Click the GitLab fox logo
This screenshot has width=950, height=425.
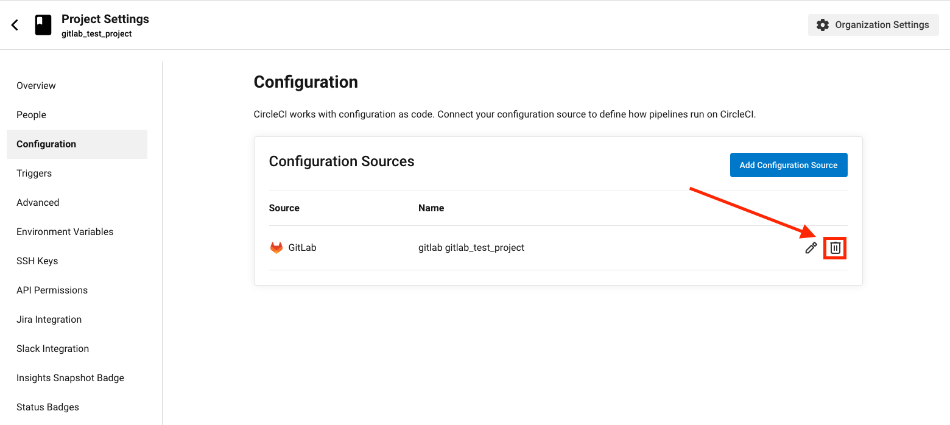276,248
